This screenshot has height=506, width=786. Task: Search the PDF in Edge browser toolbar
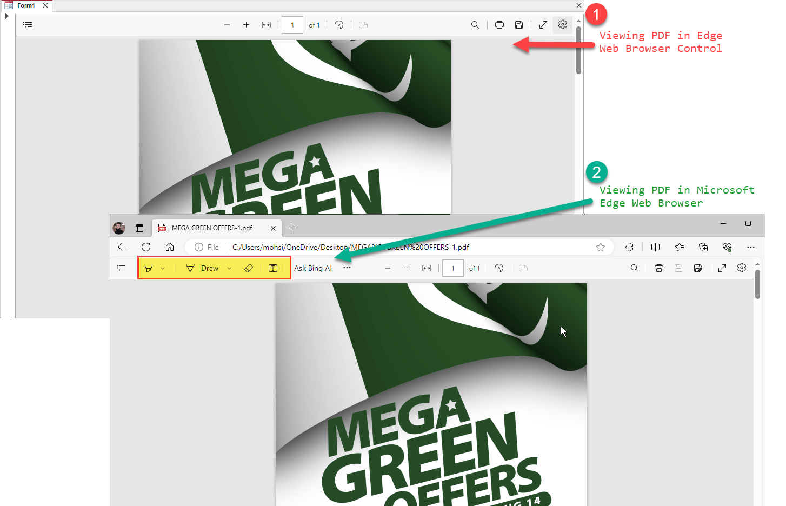tap(635, 268)
